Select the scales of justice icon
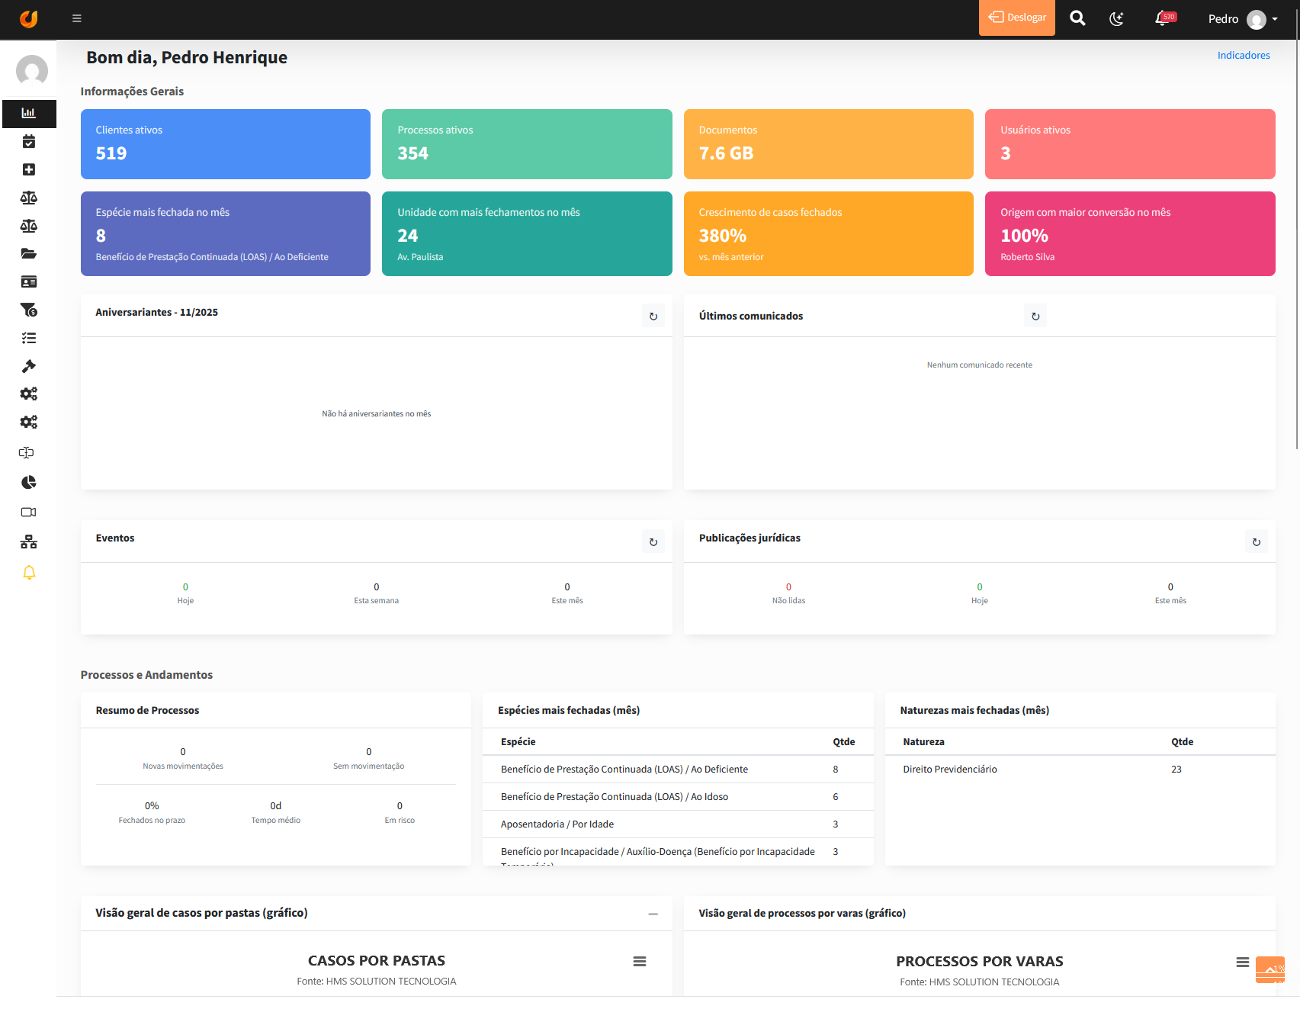 [x=29, y=198]
